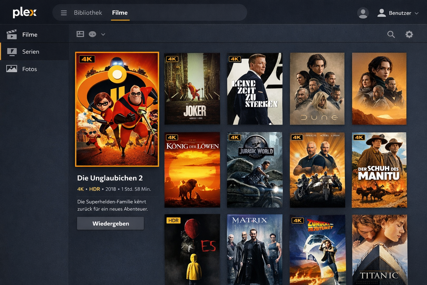Open the Fotos section in the sidebar
427x285 pixels.
click(x=29, y=69)
